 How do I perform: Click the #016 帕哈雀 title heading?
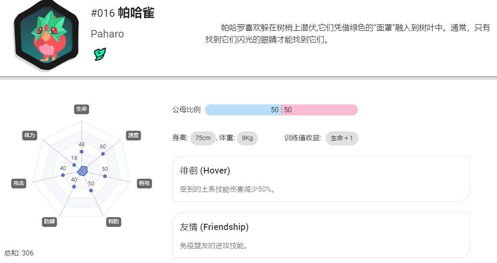tap(123, 13)
